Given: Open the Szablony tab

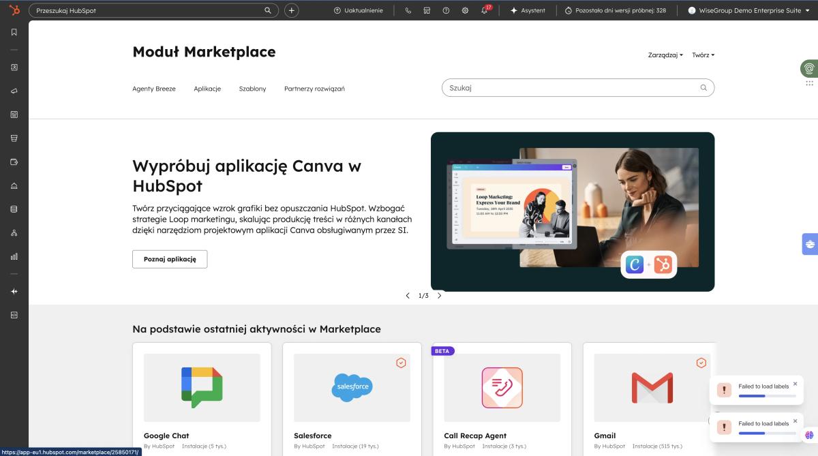Looking at the screenshot, I should pyautogui.click(x=252, y=89).
